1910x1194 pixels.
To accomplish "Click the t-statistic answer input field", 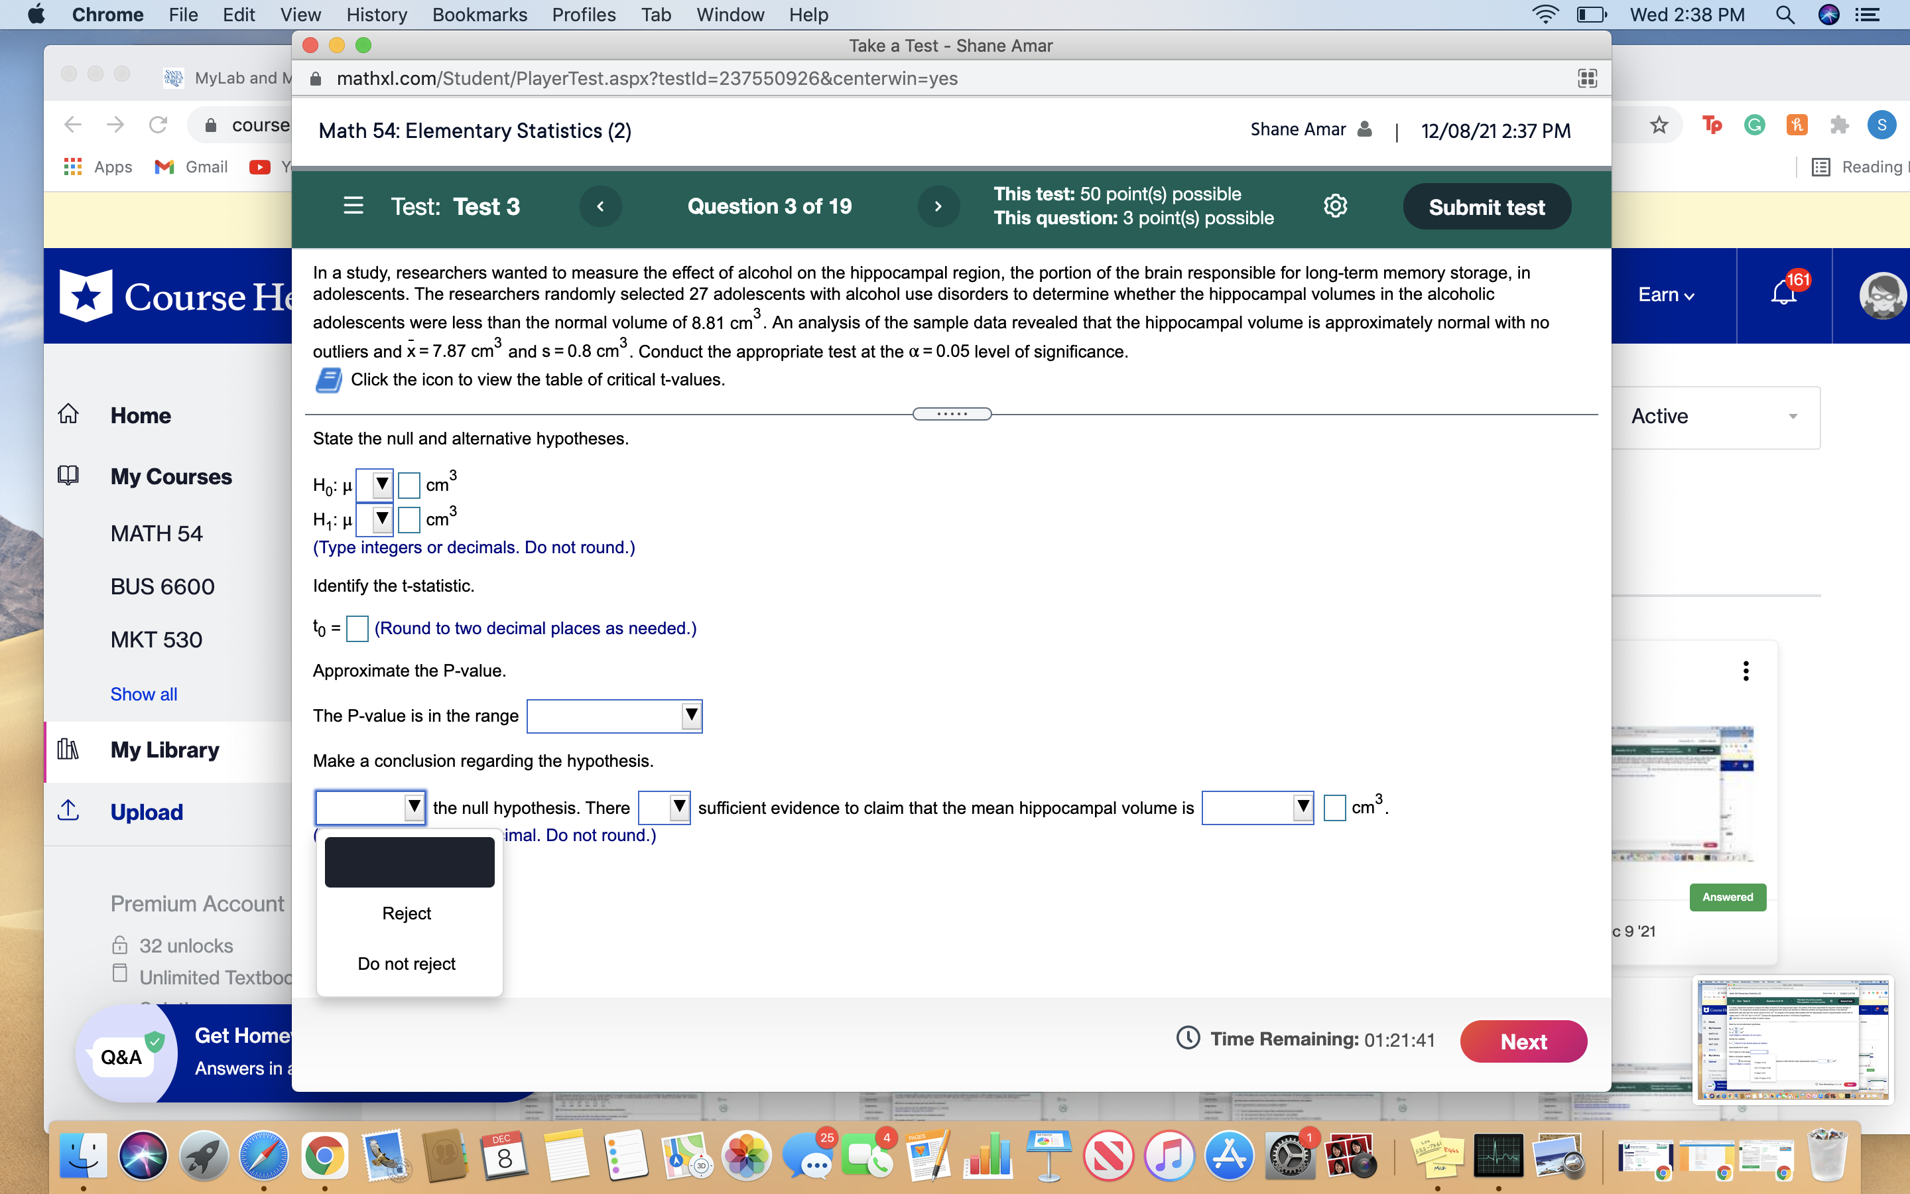I will [357, 629].
